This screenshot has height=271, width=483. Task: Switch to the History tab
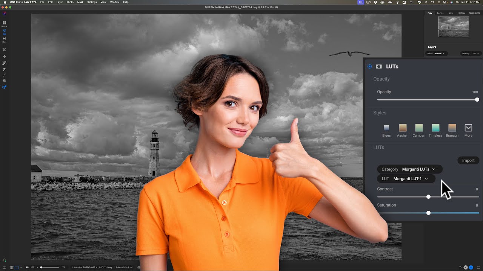[461, 13]
